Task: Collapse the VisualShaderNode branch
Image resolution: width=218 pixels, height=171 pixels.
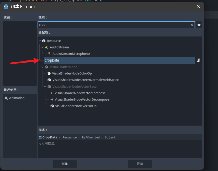Action: pos(42,67)
